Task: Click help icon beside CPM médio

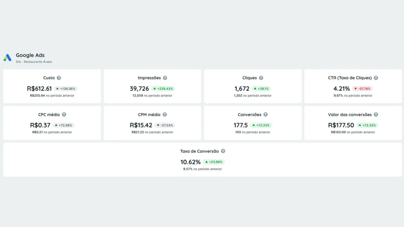Action: click(165, 114)
